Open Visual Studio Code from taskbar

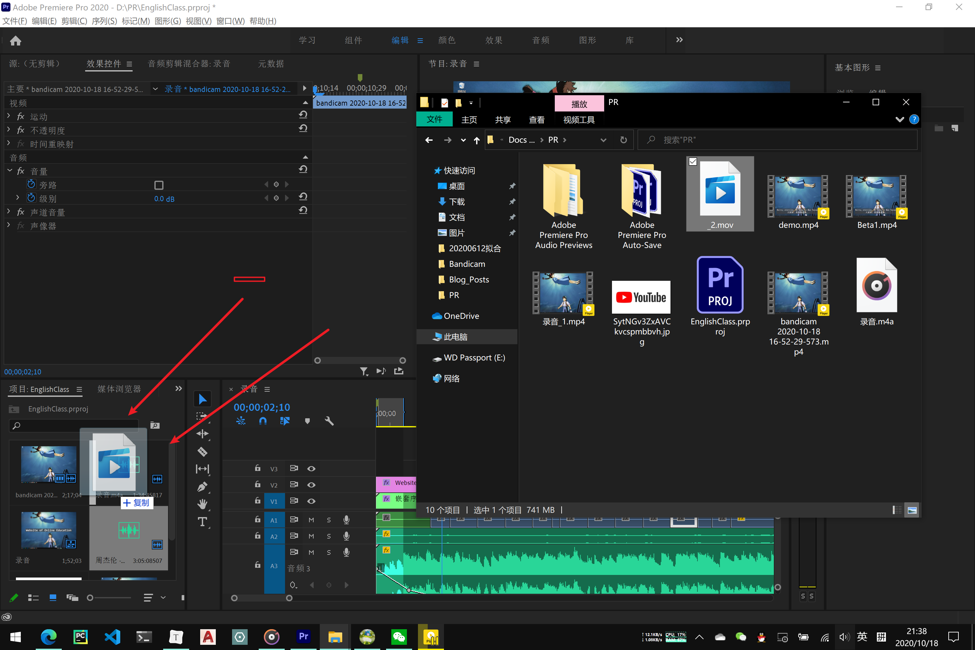[x=112, y=637]
